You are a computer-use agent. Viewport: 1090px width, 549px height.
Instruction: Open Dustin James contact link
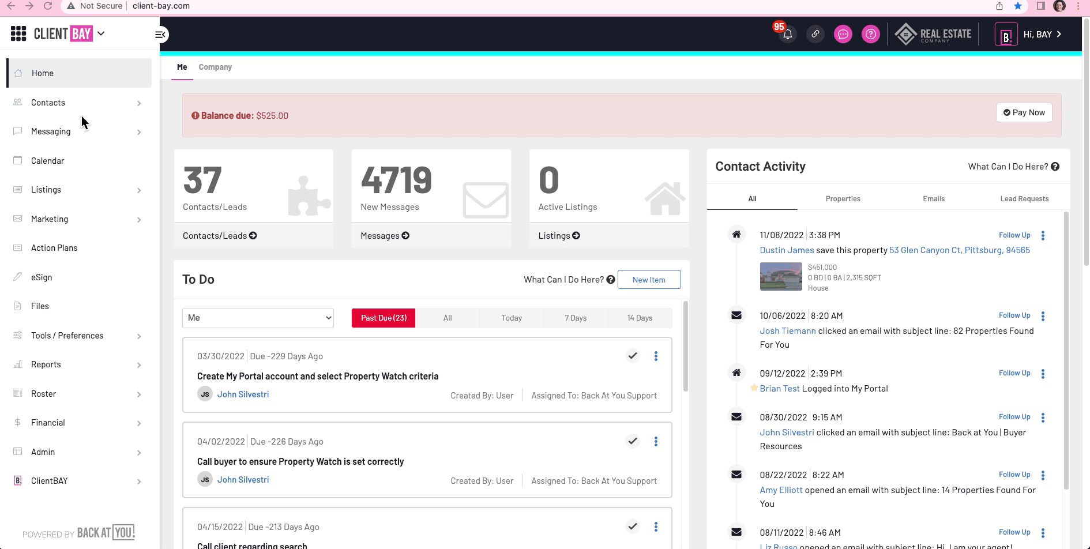787,250
